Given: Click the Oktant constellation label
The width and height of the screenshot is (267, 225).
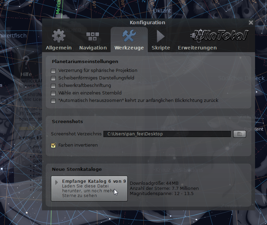Looking at the screenshot, I should click(162, 11).
